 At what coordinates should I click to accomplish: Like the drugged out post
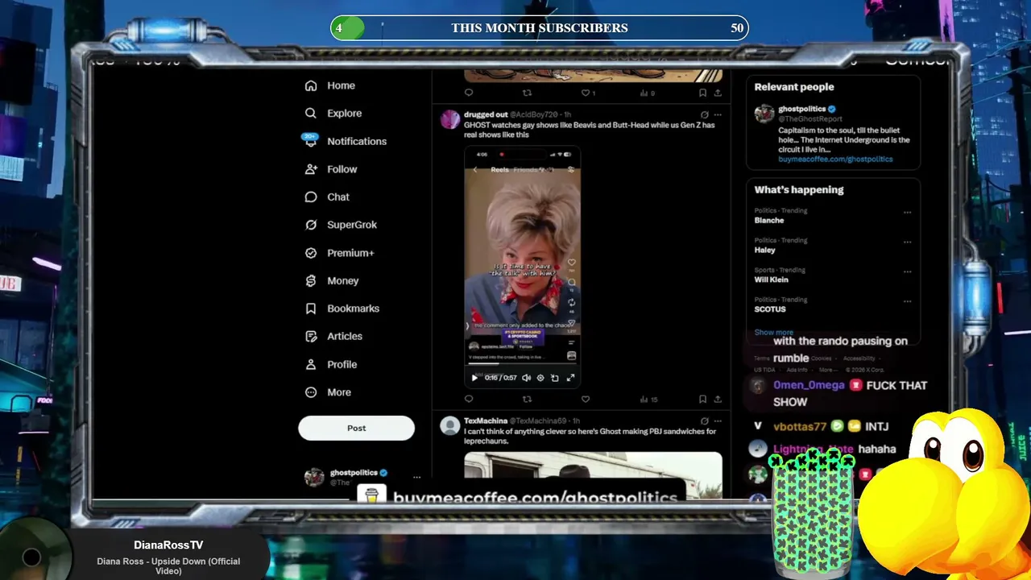click(x=586, y=399)
